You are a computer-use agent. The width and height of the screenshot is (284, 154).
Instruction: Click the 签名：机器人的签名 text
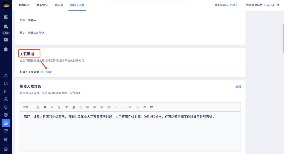click(x=32, y=33)
